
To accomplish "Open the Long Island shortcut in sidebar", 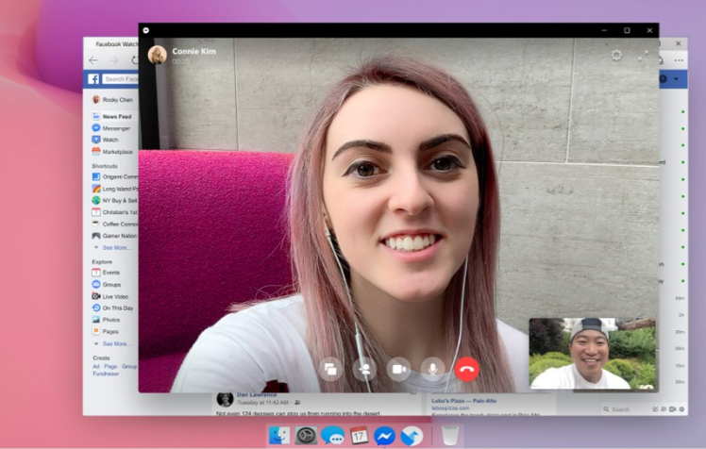I will pyautogui.click(x=115, y=189).
